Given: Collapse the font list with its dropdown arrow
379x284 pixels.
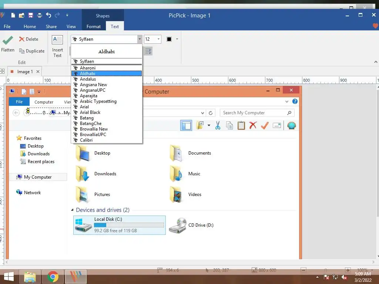Looking at the screenshot, I should point(140,39).
